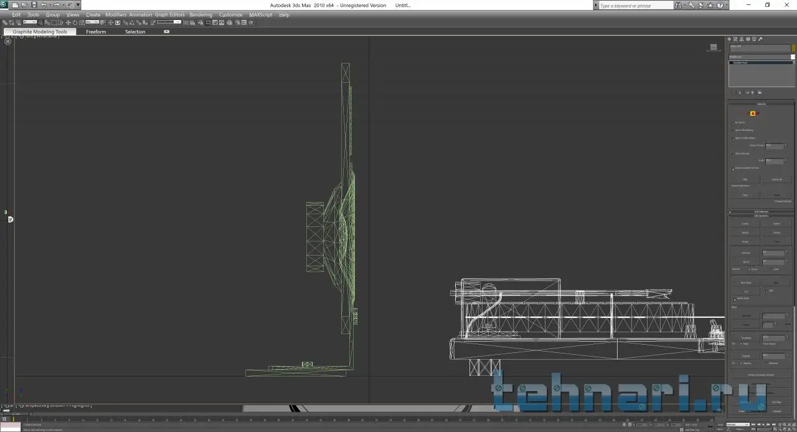Switch to the Hierarchy command panel tab
The image size is (797, 432).
pos(742,39)
